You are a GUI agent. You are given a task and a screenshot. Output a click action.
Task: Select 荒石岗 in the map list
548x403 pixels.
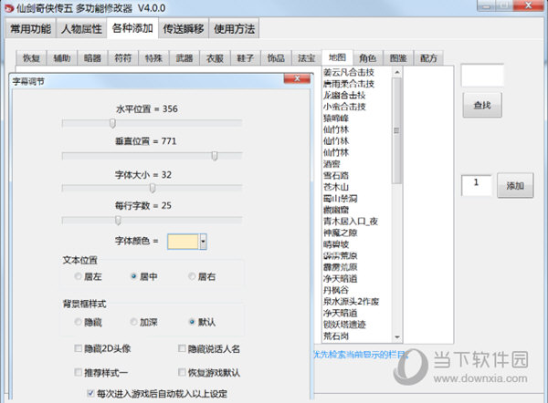click(x=336, y=336)
